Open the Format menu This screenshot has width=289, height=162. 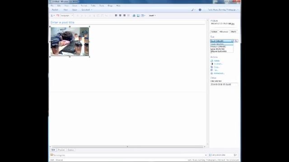[x=84, y=6]
